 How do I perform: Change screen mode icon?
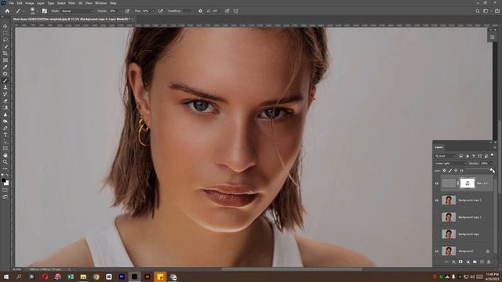pos(5,197)
